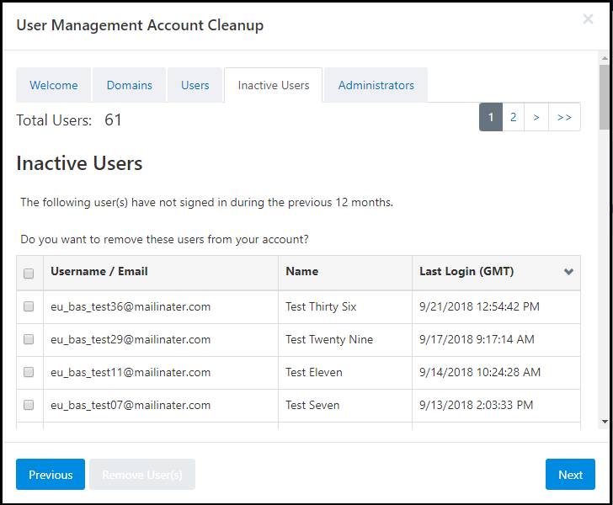Screen dimensions: 613x505
Task: Click the name Test Seven
Action: pos(312,406)
